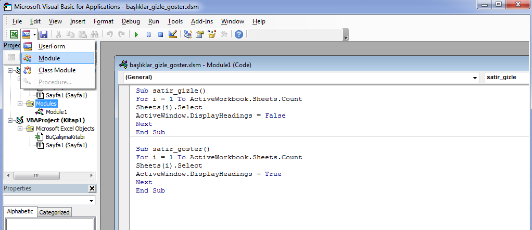The height and width of the screenshot is (230, 532).
Task: Switch to the Categorized tab
Action: point(54,212)
